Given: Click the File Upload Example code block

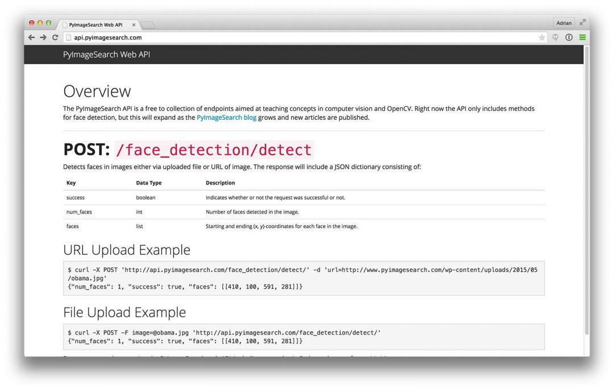Looking at the screenshot, I should click(301, 337).
